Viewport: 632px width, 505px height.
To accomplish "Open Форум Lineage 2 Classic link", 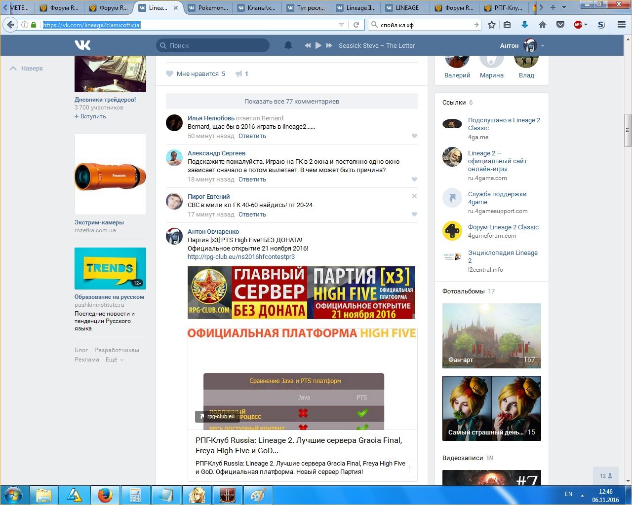I will (x=503, y=227).
